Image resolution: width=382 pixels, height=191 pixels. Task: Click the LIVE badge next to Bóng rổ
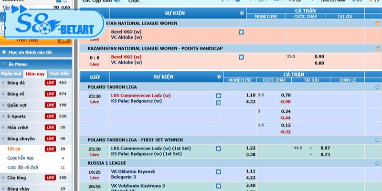[50, 94]
